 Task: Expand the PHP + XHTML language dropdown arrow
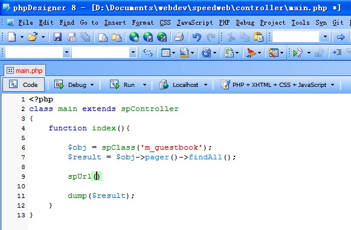tap(332, 85)
